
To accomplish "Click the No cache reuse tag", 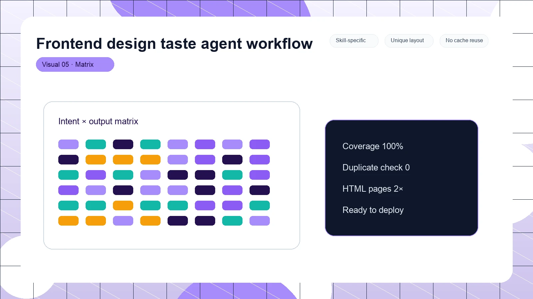I will click(464, 41).
